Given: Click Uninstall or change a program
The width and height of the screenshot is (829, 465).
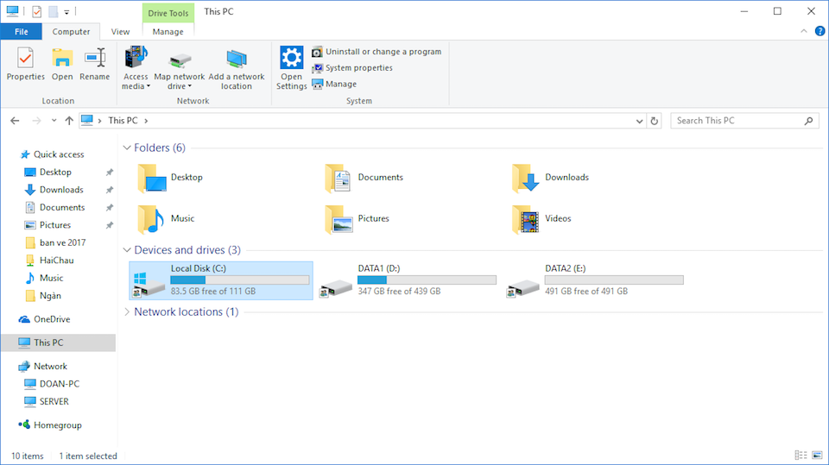Looking at the screenshot, I should coord(377,52).
